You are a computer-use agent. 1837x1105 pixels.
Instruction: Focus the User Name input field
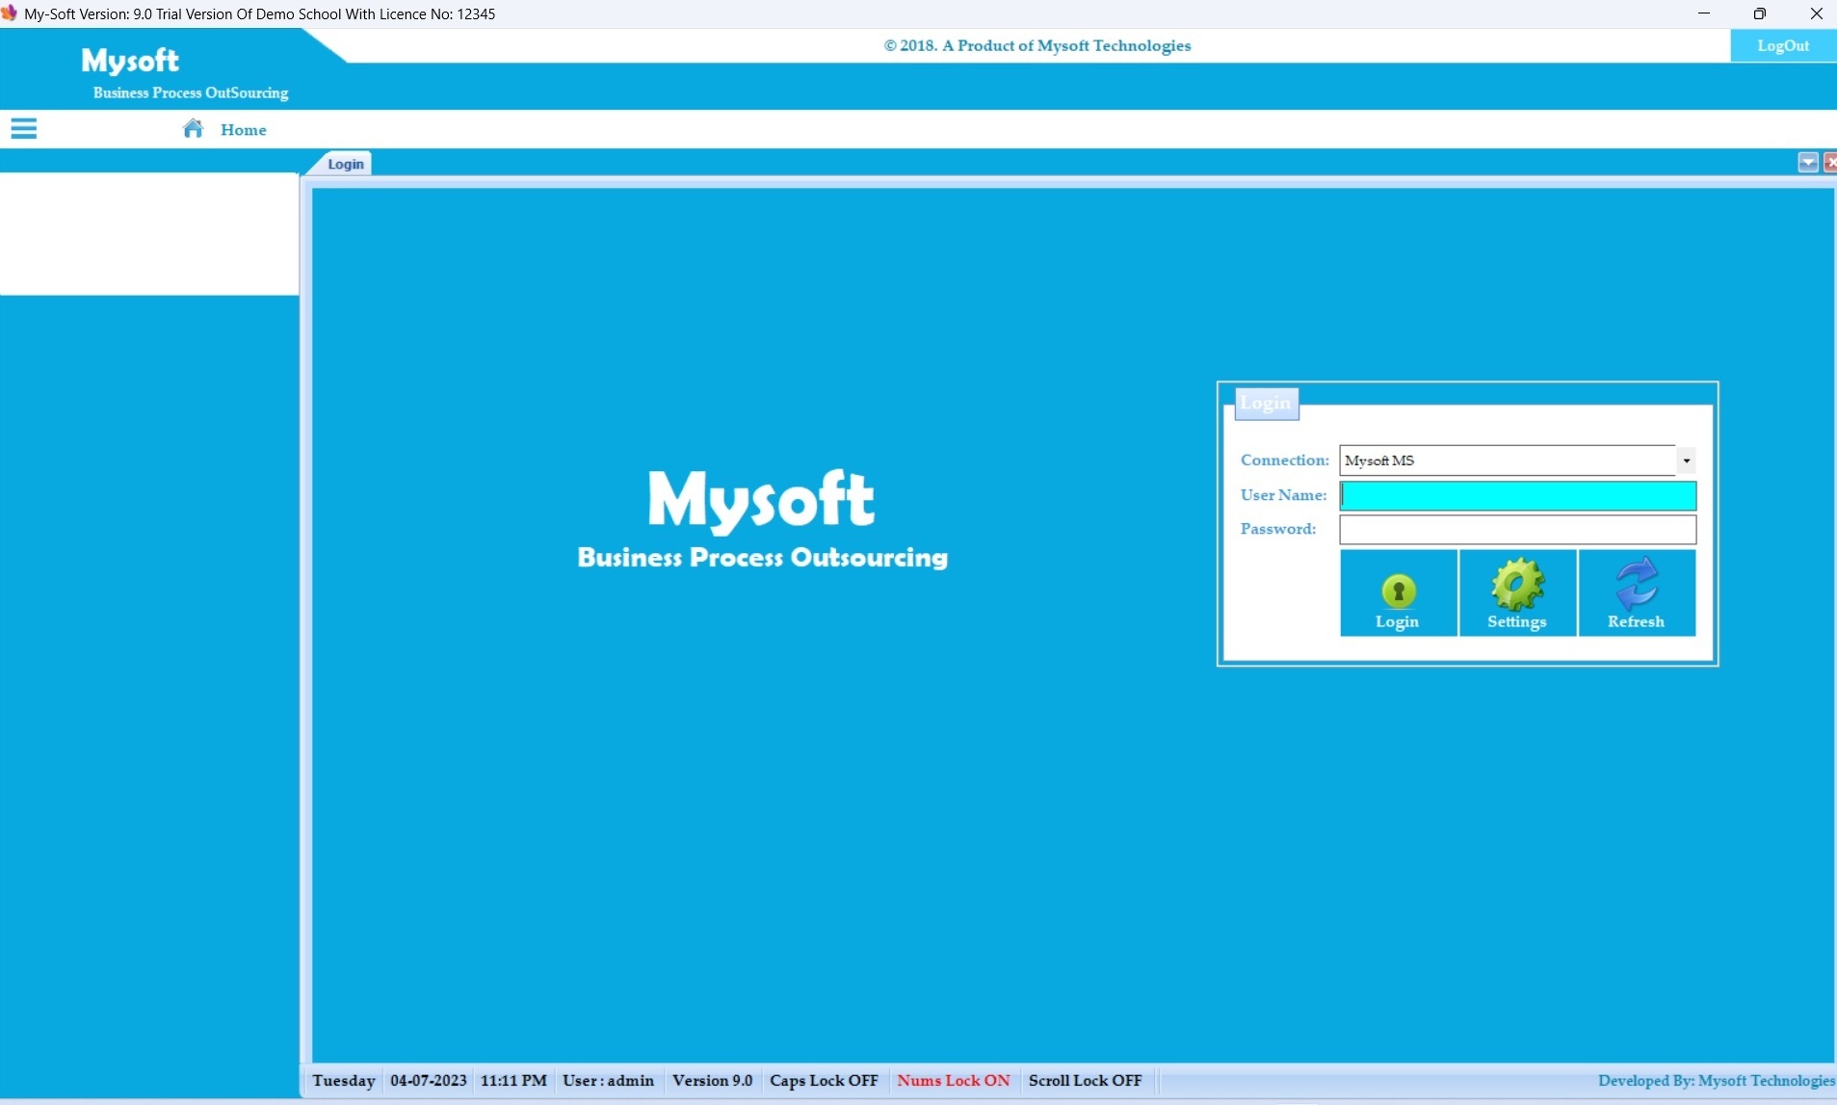click(x=1517, y=495)
